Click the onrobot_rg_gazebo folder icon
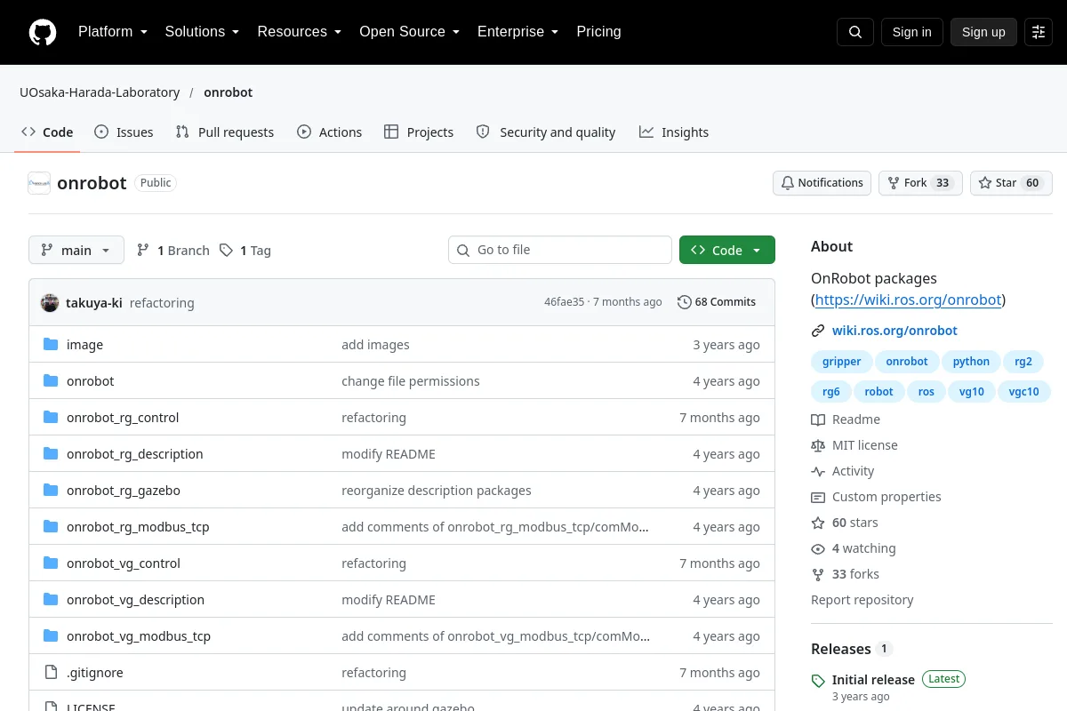The image size is (1067, 711). click(x=51, y=491)
